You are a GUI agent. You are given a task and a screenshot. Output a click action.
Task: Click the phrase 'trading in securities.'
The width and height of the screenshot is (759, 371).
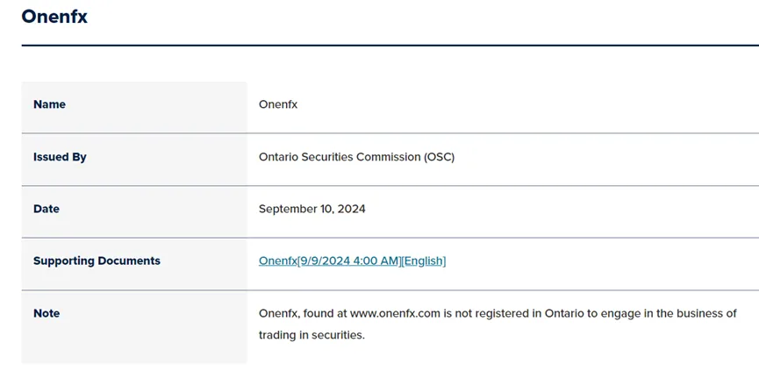pyautogui.click(x=311, y=335)
